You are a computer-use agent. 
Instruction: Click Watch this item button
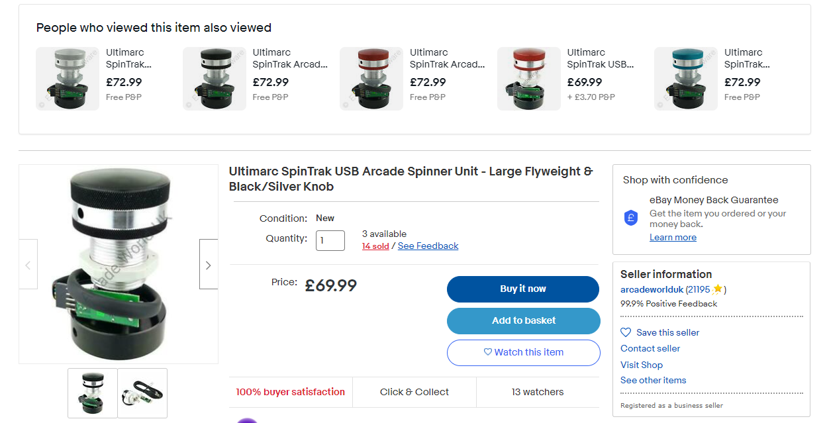tap(524, 352)
